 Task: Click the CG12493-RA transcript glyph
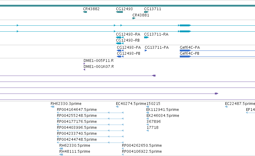click(x=120, y=37)
